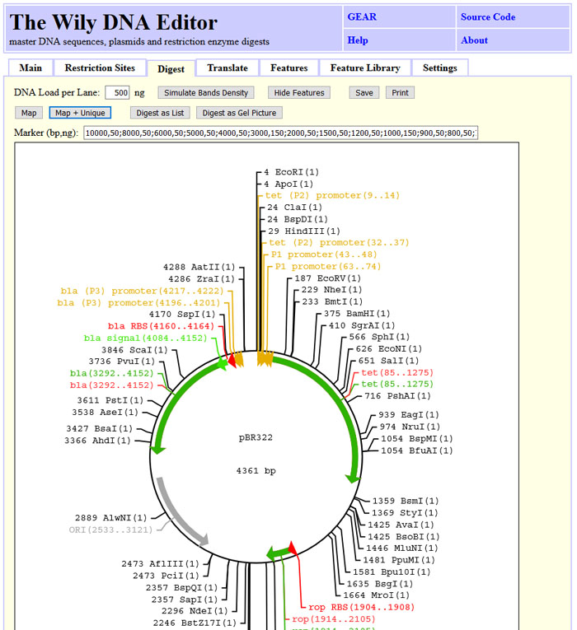Open the About link
Image resolution: width=577 pixels, height=630 pixels.
[x=474, y=40]
